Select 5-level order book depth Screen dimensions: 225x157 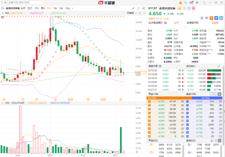tap(216, 94)
